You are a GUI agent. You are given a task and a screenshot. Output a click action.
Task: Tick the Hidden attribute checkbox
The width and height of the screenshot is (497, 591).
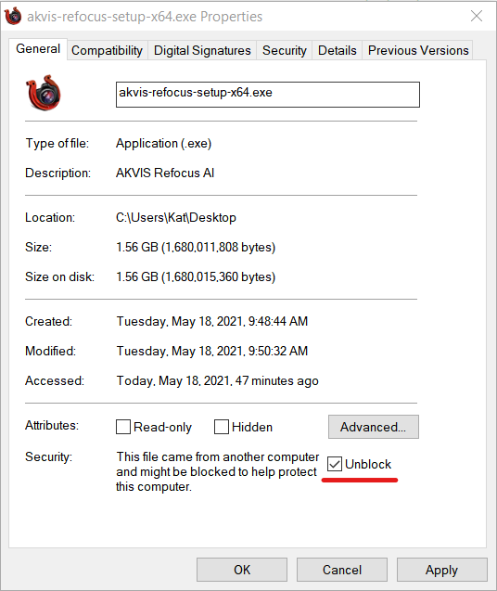(x=222, y=427)
